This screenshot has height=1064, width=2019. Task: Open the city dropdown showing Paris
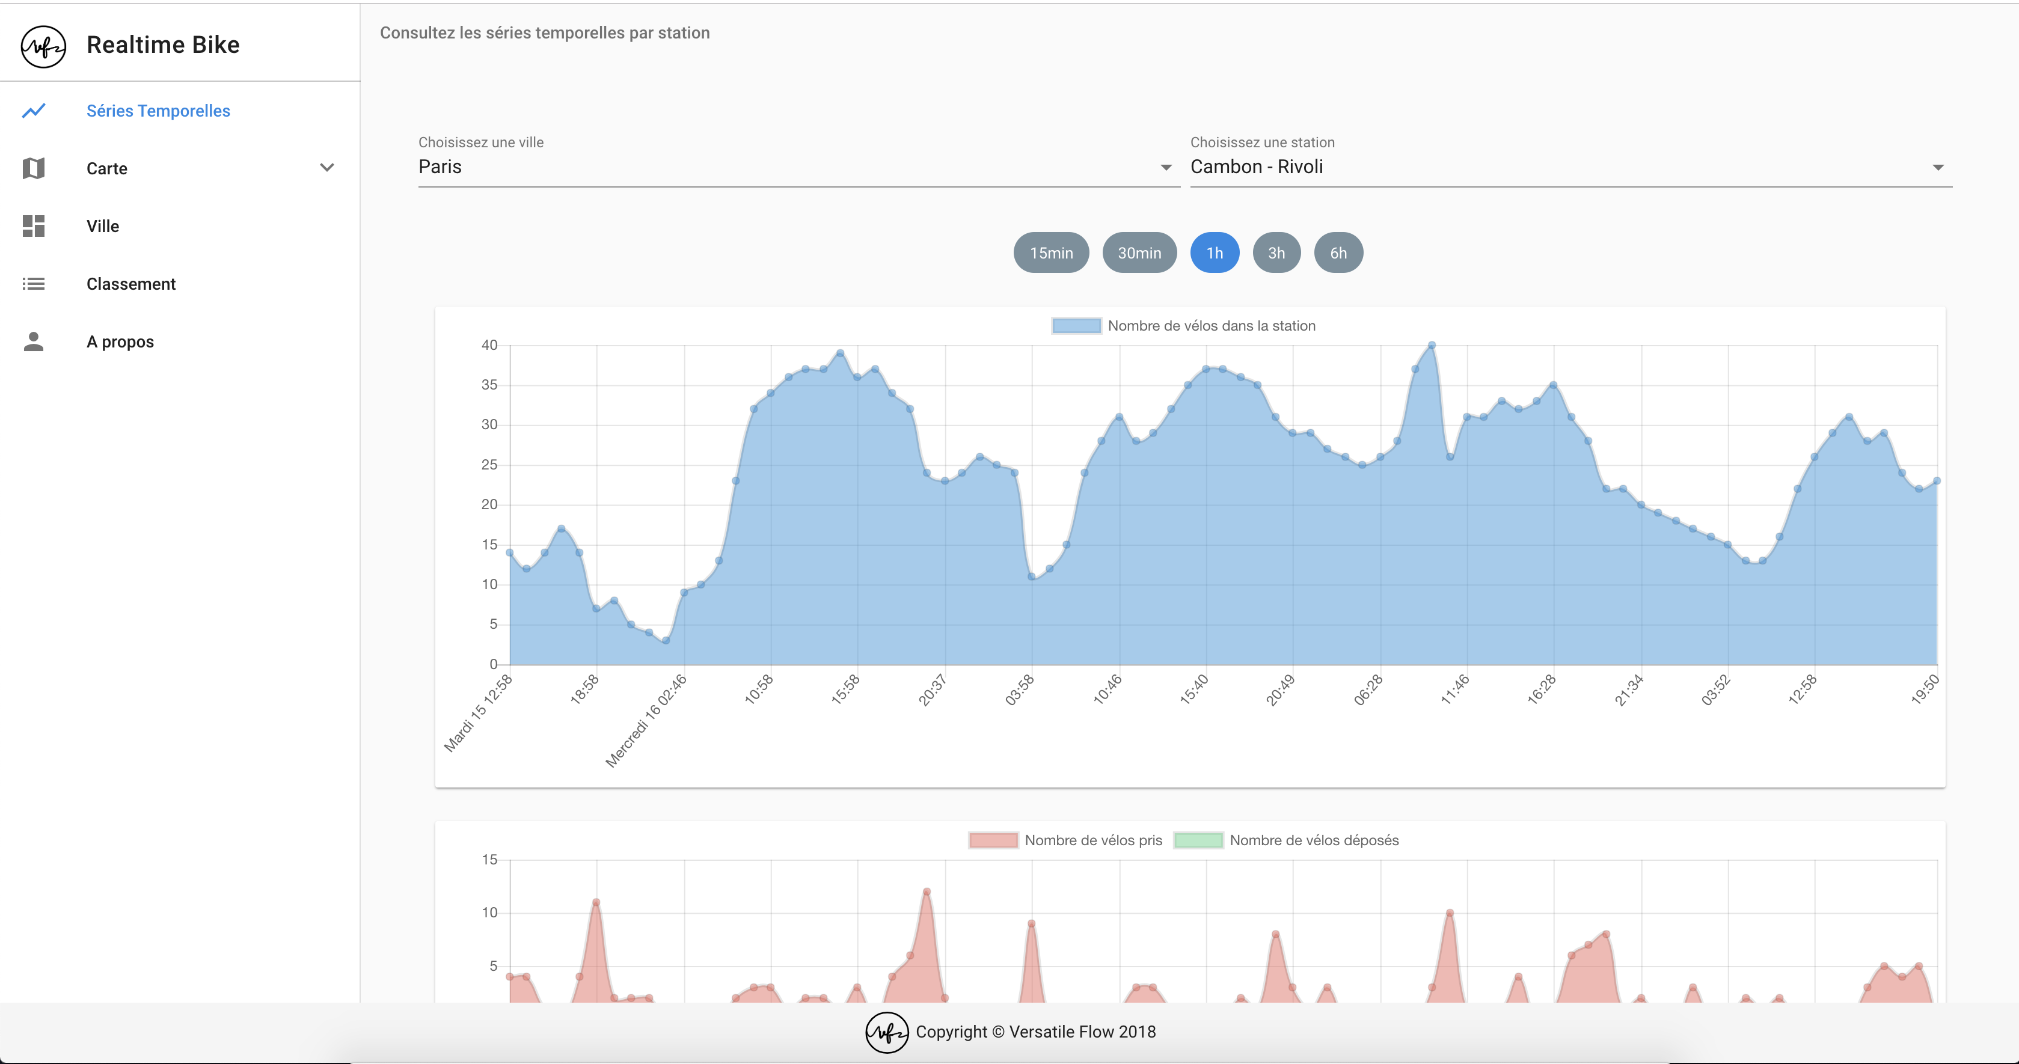click(x=798, y=167)
